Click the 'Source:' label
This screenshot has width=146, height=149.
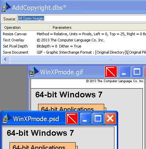point(10,19)
